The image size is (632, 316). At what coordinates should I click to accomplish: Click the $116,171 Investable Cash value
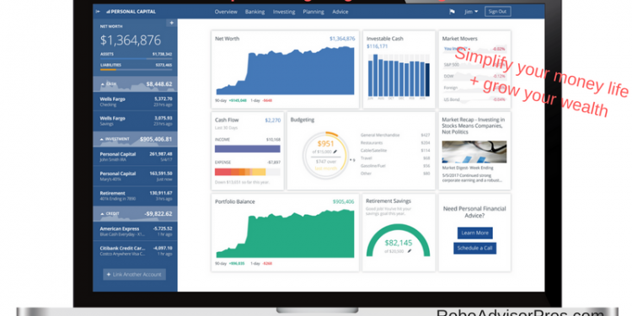378,46
